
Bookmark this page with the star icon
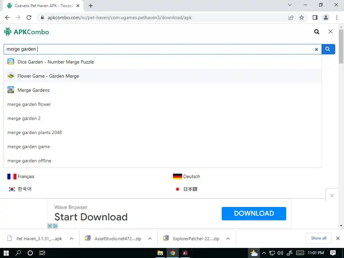pos(302,17)
